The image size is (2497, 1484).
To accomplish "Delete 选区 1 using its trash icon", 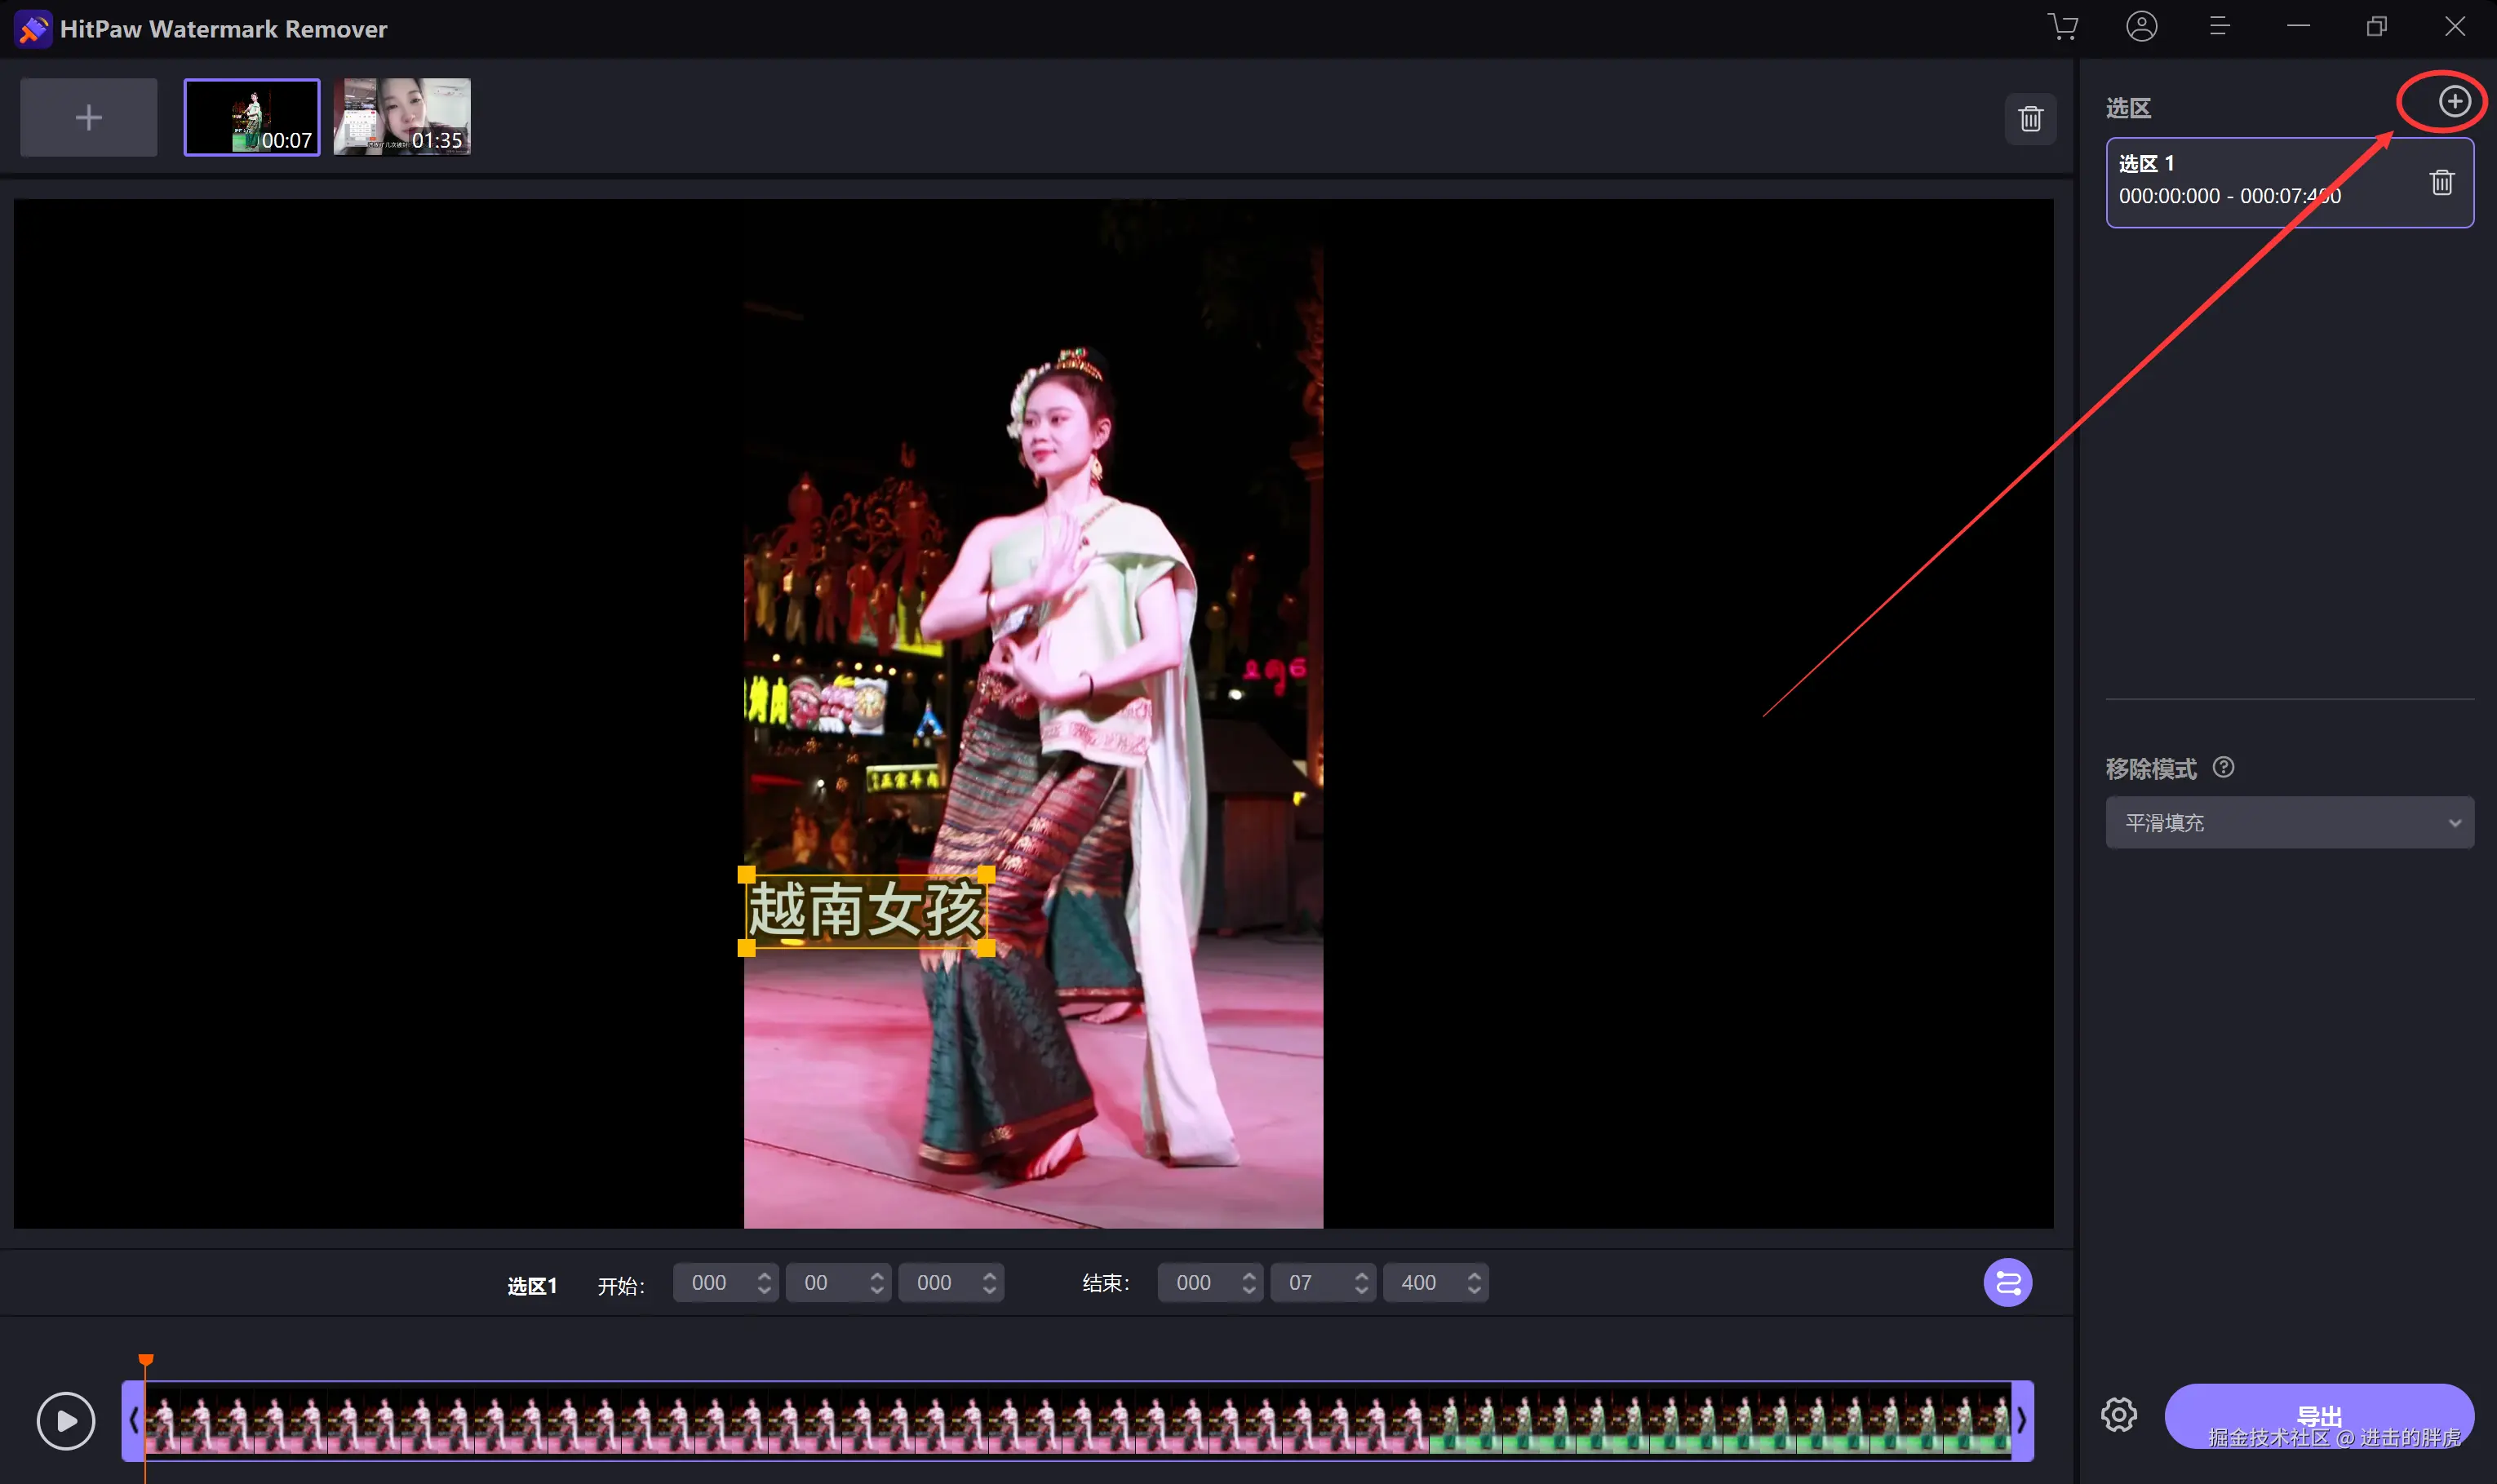I will coord(2441,182).
